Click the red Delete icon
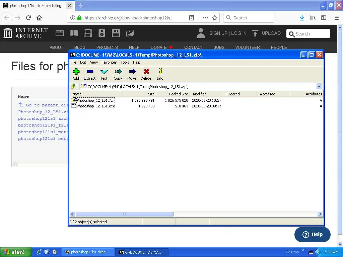 pos(146,74)
